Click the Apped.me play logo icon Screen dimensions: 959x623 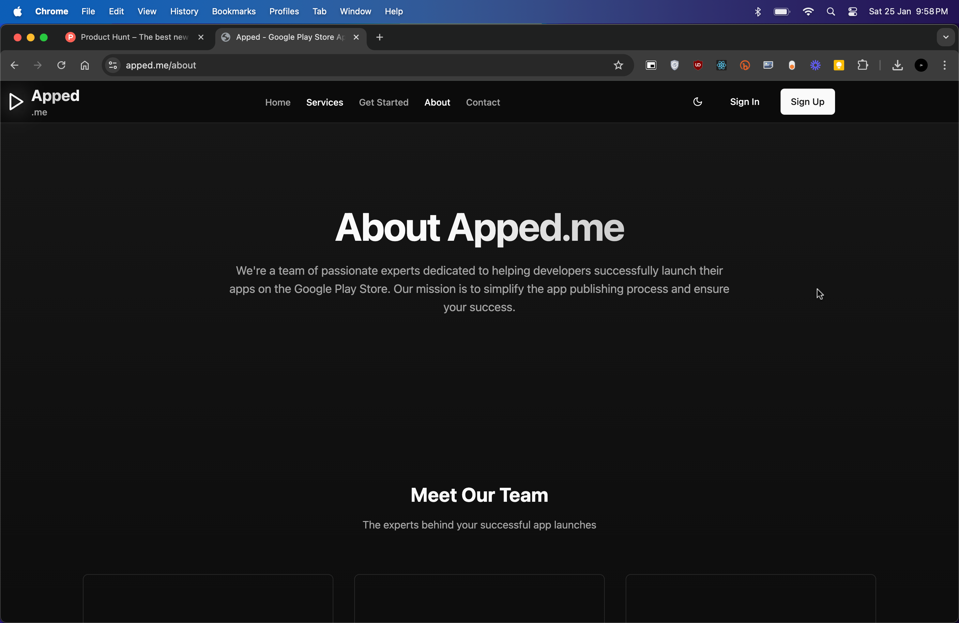16,102
